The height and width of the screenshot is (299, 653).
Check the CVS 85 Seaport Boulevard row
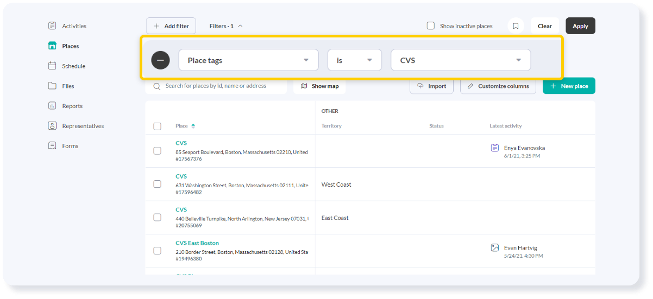[x=158, y=151]
